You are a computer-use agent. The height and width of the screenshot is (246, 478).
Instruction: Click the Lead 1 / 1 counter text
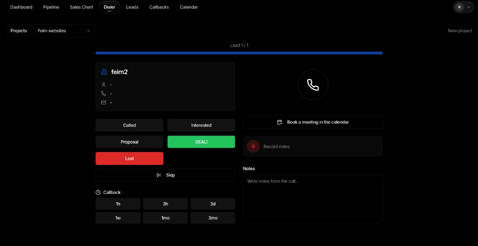239,45
